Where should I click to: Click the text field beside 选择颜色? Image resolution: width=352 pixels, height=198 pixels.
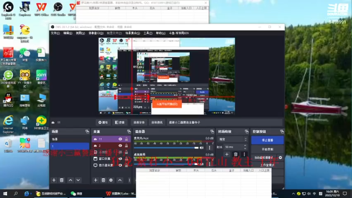coord(224,122)
